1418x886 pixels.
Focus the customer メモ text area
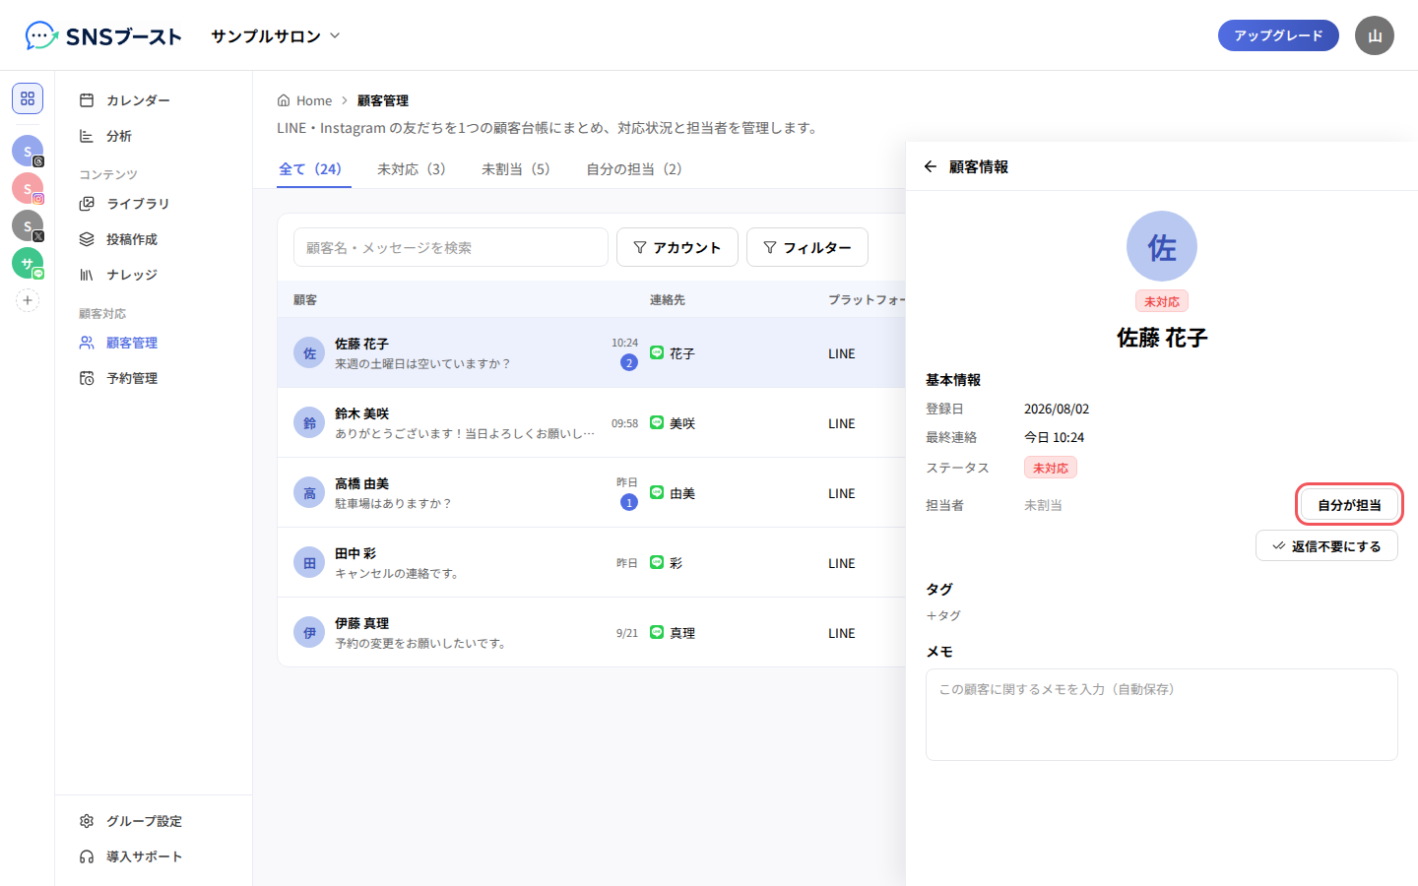pyautogui.click(x=1162, y=715)
